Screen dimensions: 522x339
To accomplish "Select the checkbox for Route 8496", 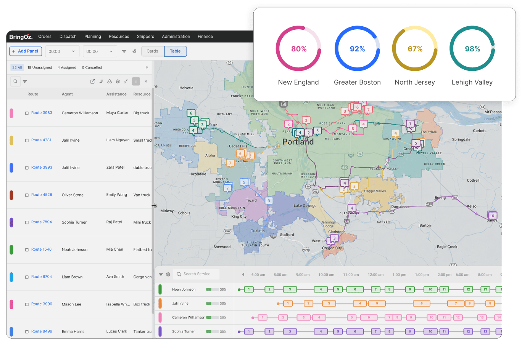I will point(27,332).
